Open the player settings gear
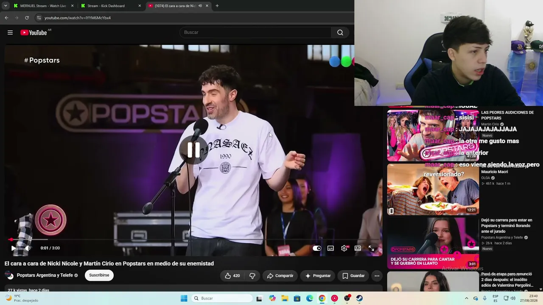Viewport: 543px width, 305px height. coord(344,248)
